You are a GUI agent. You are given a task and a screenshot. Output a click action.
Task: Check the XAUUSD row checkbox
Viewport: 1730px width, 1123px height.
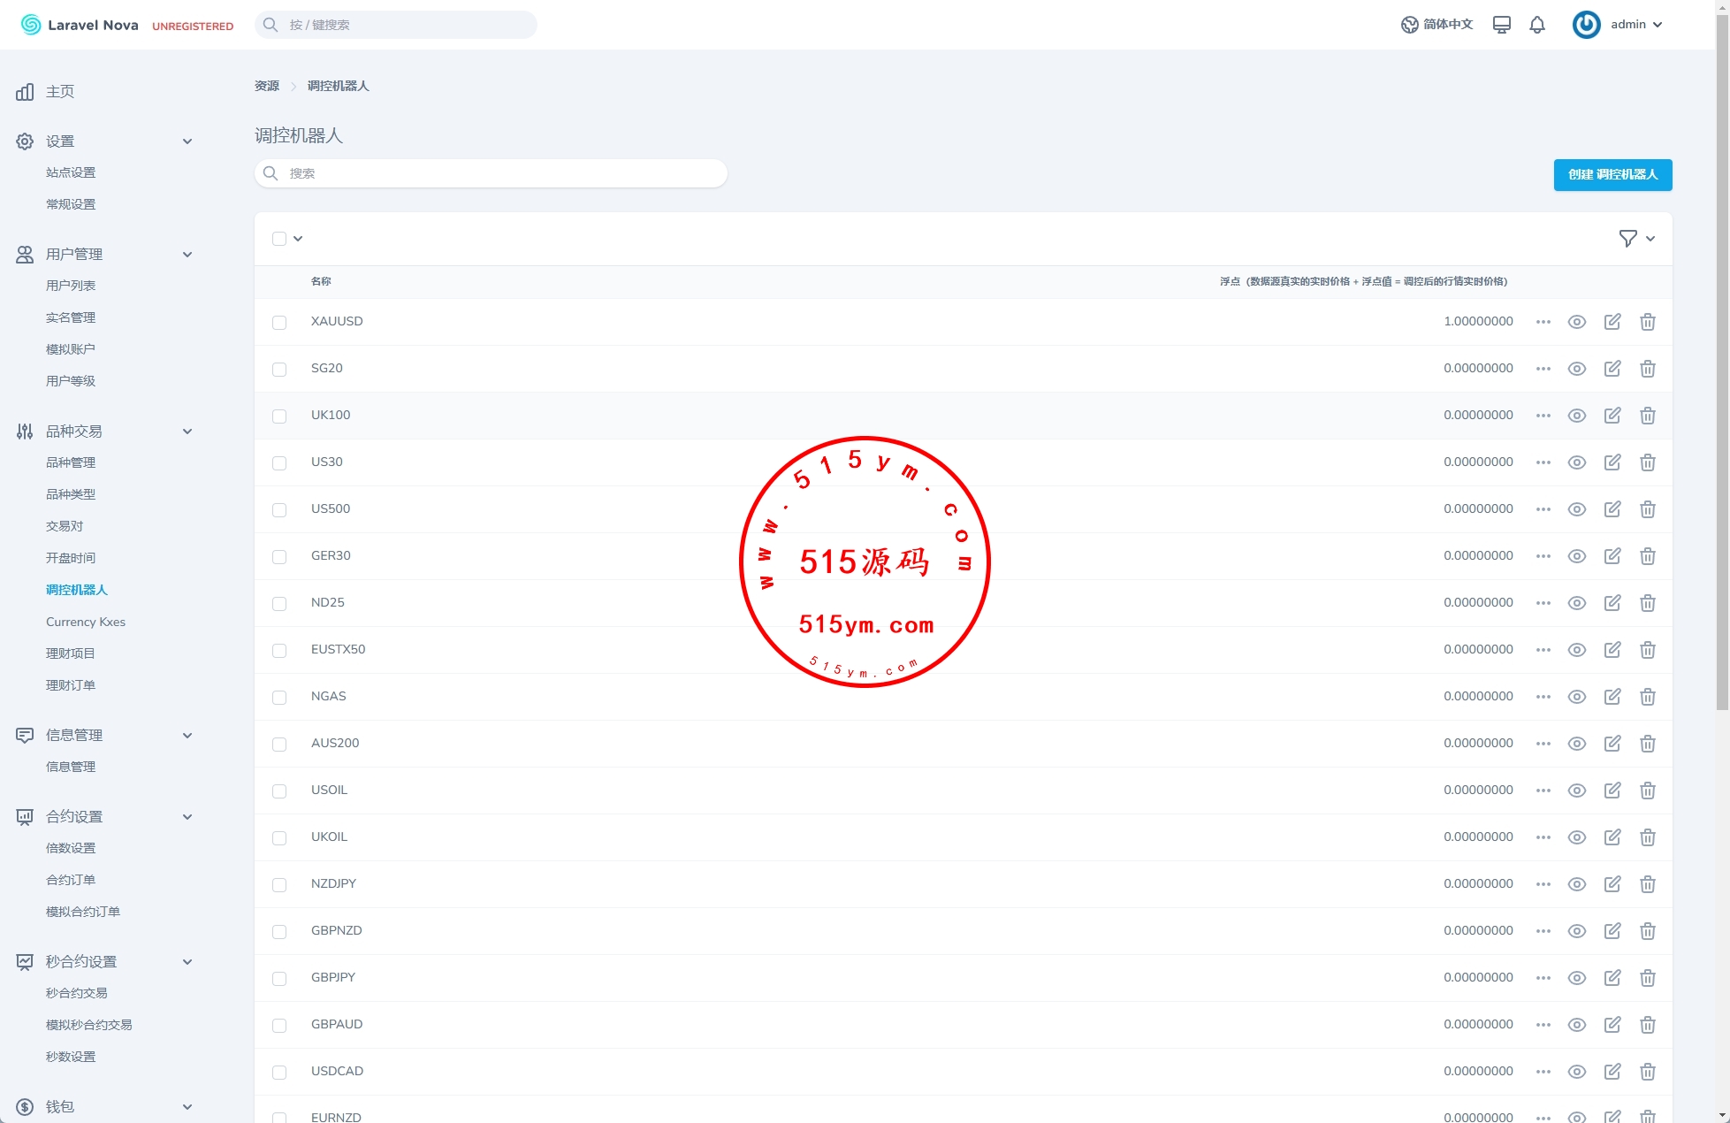tap(279, 323)
